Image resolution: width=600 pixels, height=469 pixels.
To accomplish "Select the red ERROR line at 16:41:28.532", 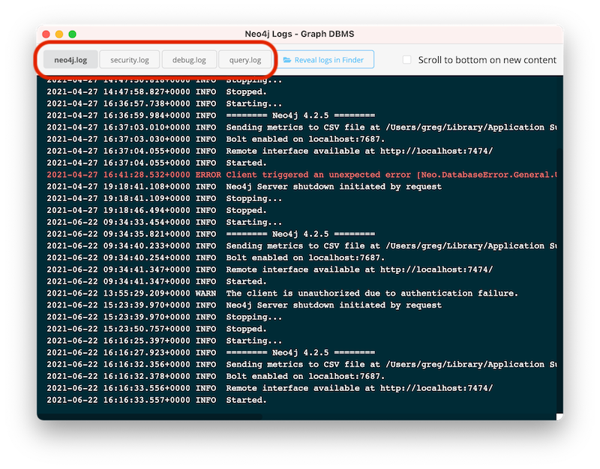I will pyautogui.click(x=301, y=175).
